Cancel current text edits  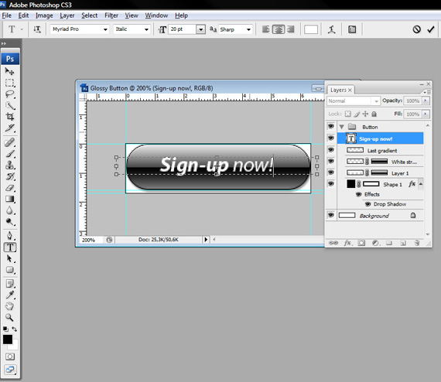416,29
